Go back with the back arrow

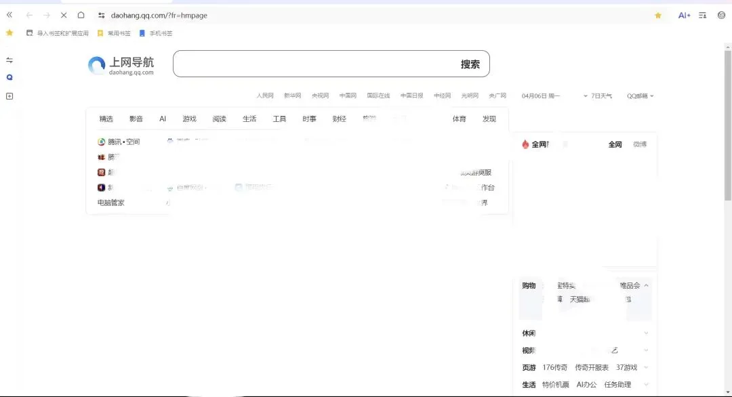[29, 16]
